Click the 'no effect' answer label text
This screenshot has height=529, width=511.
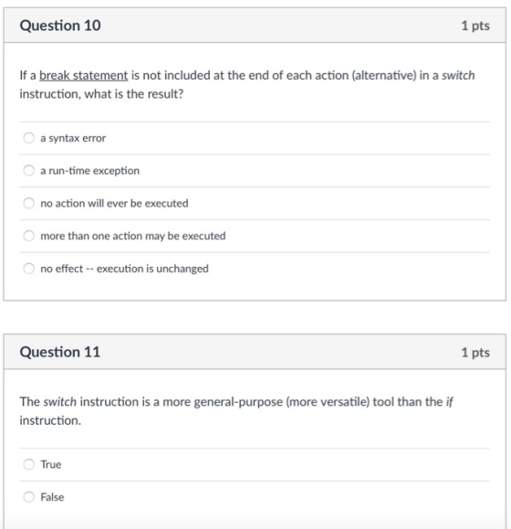point(125,269)
